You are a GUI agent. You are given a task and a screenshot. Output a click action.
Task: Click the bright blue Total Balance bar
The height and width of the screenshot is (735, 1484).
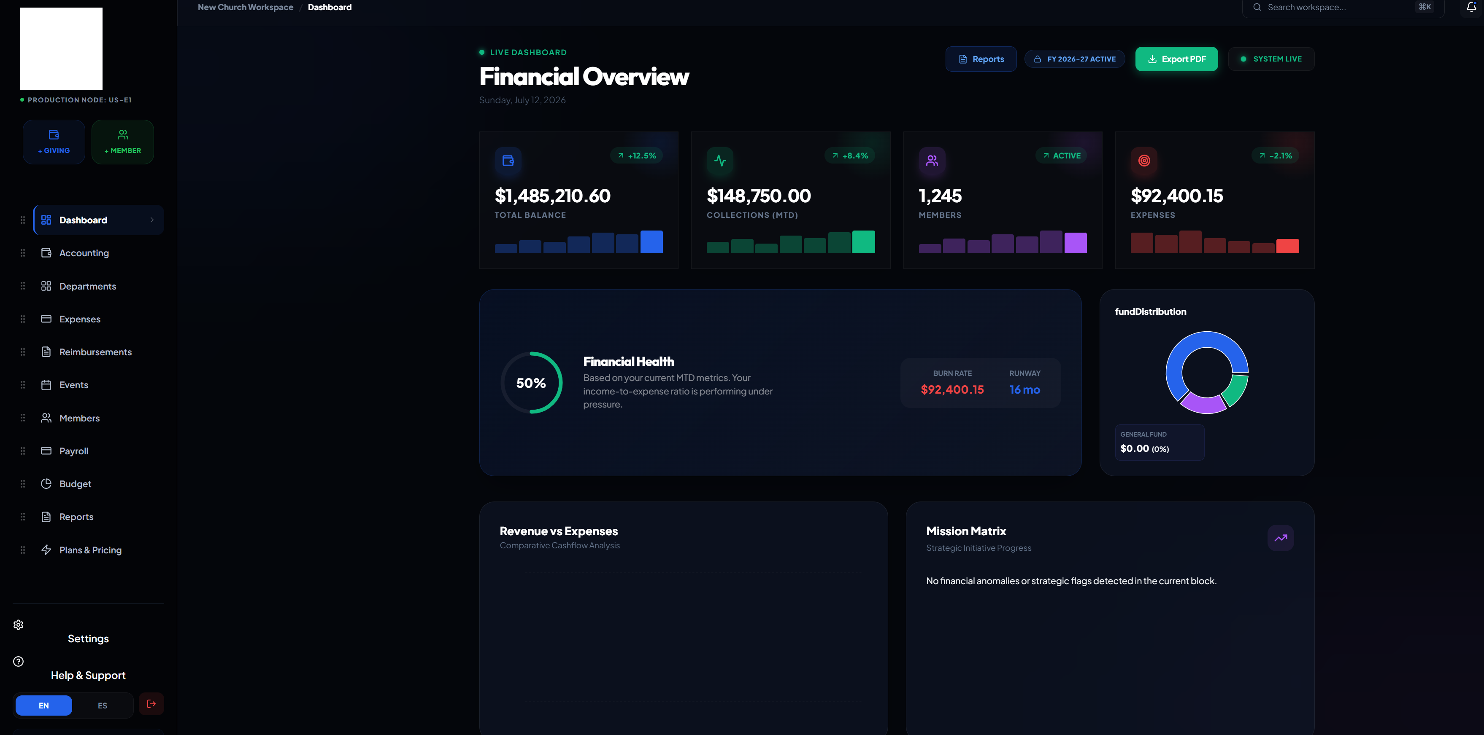point(651,242)
